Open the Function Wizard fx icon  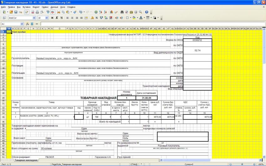[x=28, y=24]
